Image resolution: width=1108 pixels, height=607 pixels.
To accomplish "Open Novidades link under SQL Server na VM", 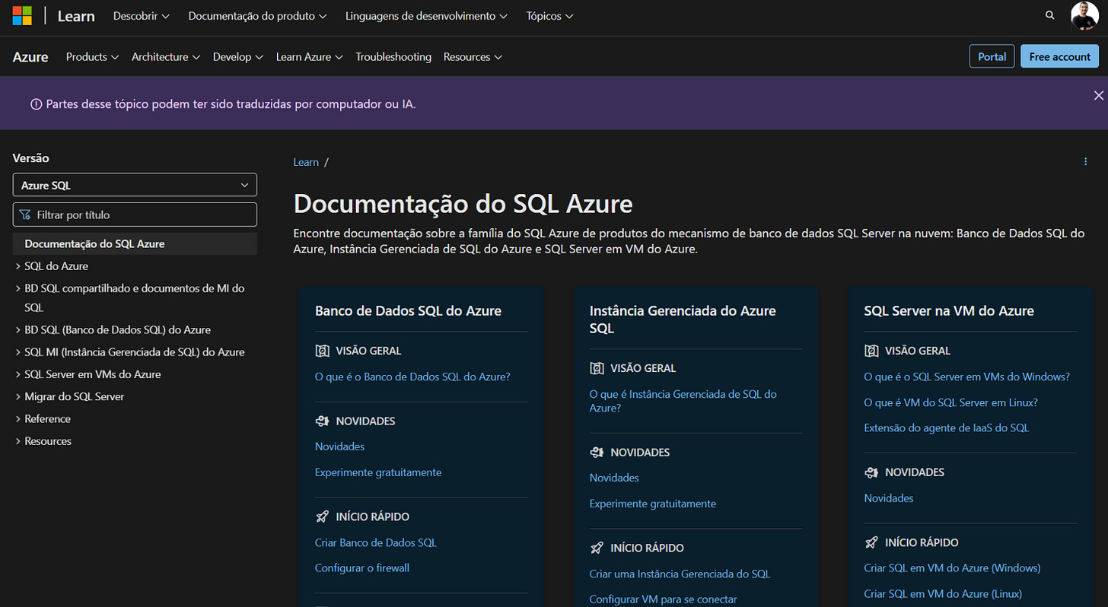I will click(x=889, y=498).
